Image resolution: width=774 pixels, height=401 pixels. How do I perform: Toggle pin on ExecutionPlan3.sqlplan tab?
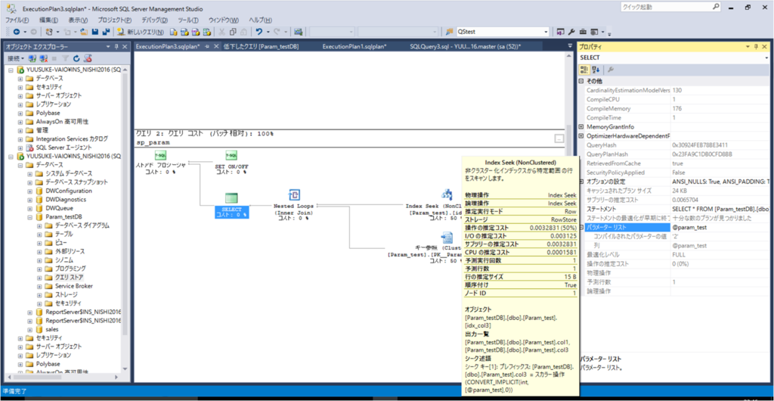[x=208, y=46]
